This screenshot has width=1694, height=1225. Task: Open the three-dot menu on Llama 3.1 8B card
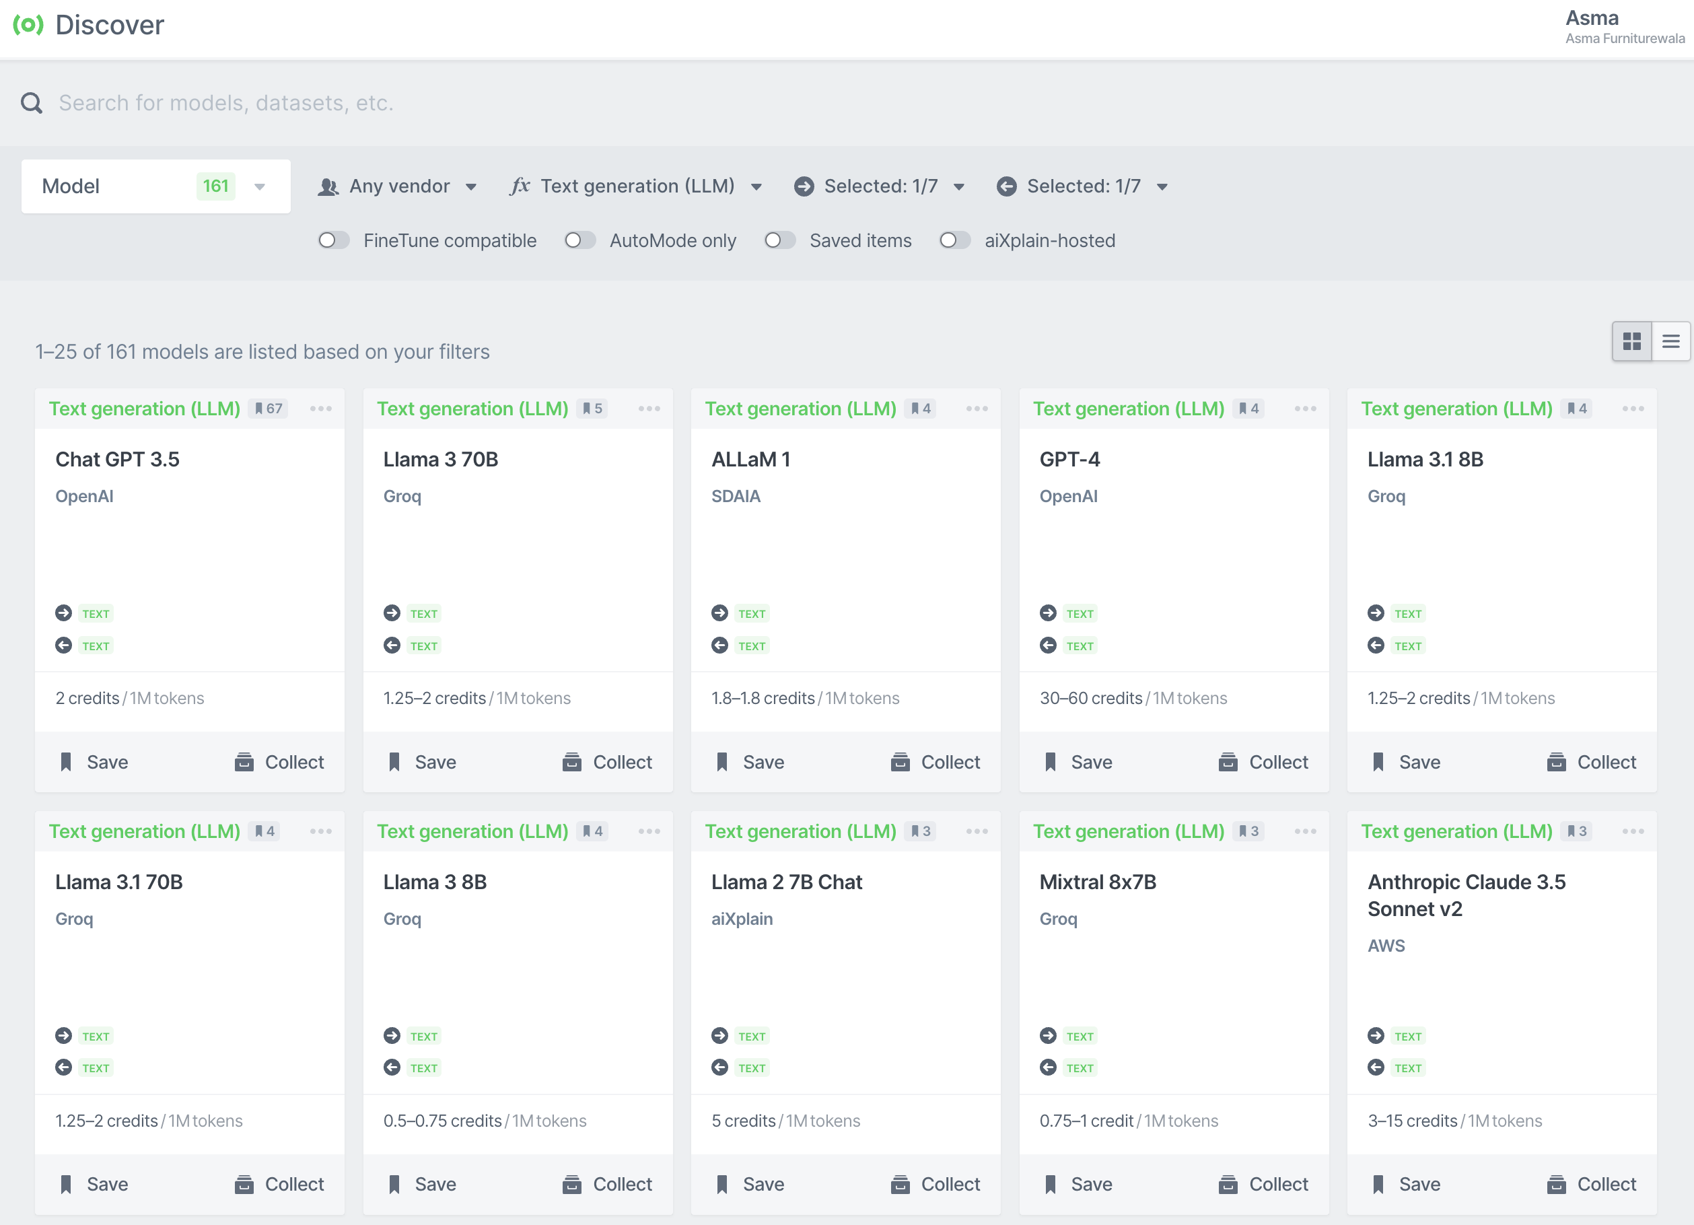(x=1633, y=409)
